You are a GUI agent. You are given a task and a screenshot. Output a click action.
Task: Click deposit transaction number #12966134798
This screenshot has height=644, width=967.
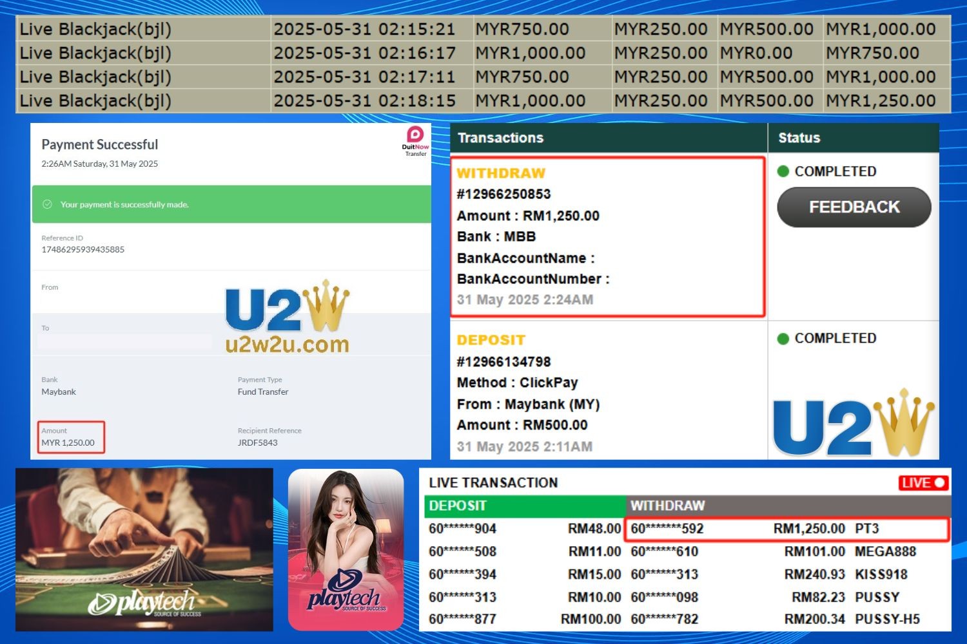coord(503,362)
